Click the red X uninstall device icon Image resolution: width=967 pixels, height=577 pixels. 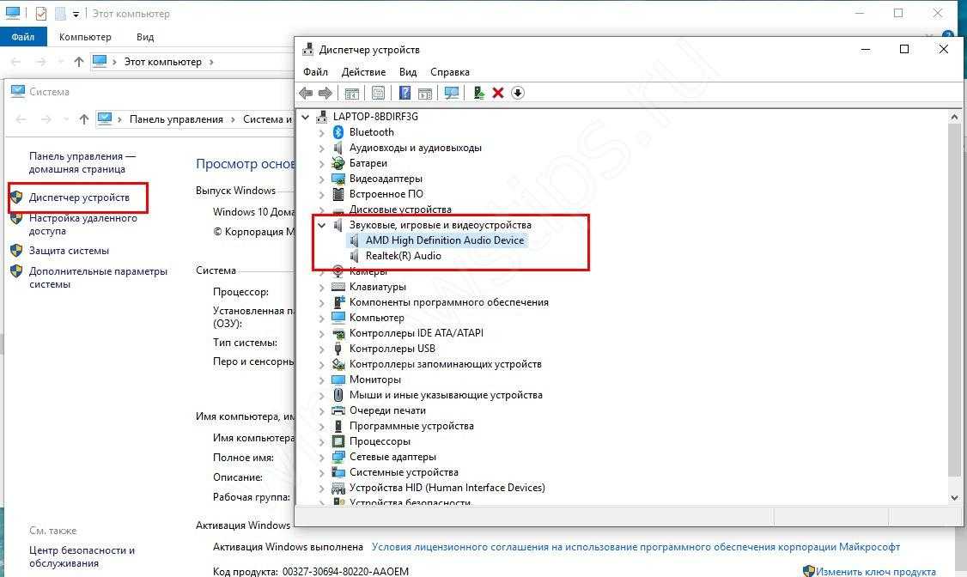(498, 93)
